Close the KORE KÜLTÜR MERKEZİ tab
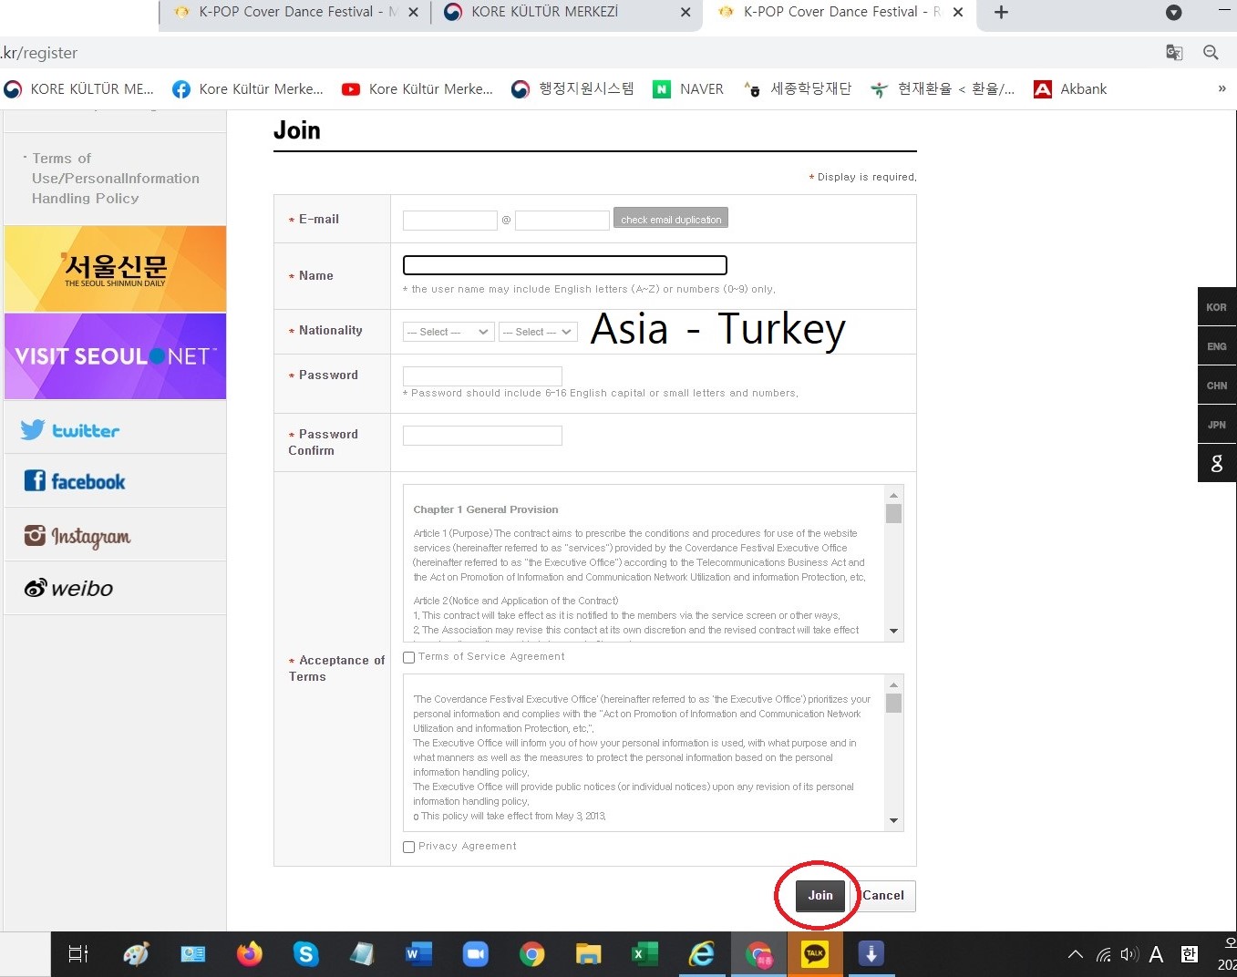This screenshot has height=977, width=1237. [686, 12]
